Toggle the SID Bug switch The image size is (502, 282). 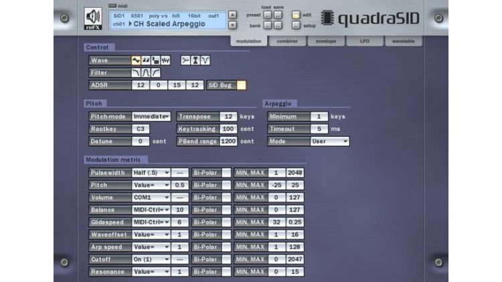tap(242, 85)
